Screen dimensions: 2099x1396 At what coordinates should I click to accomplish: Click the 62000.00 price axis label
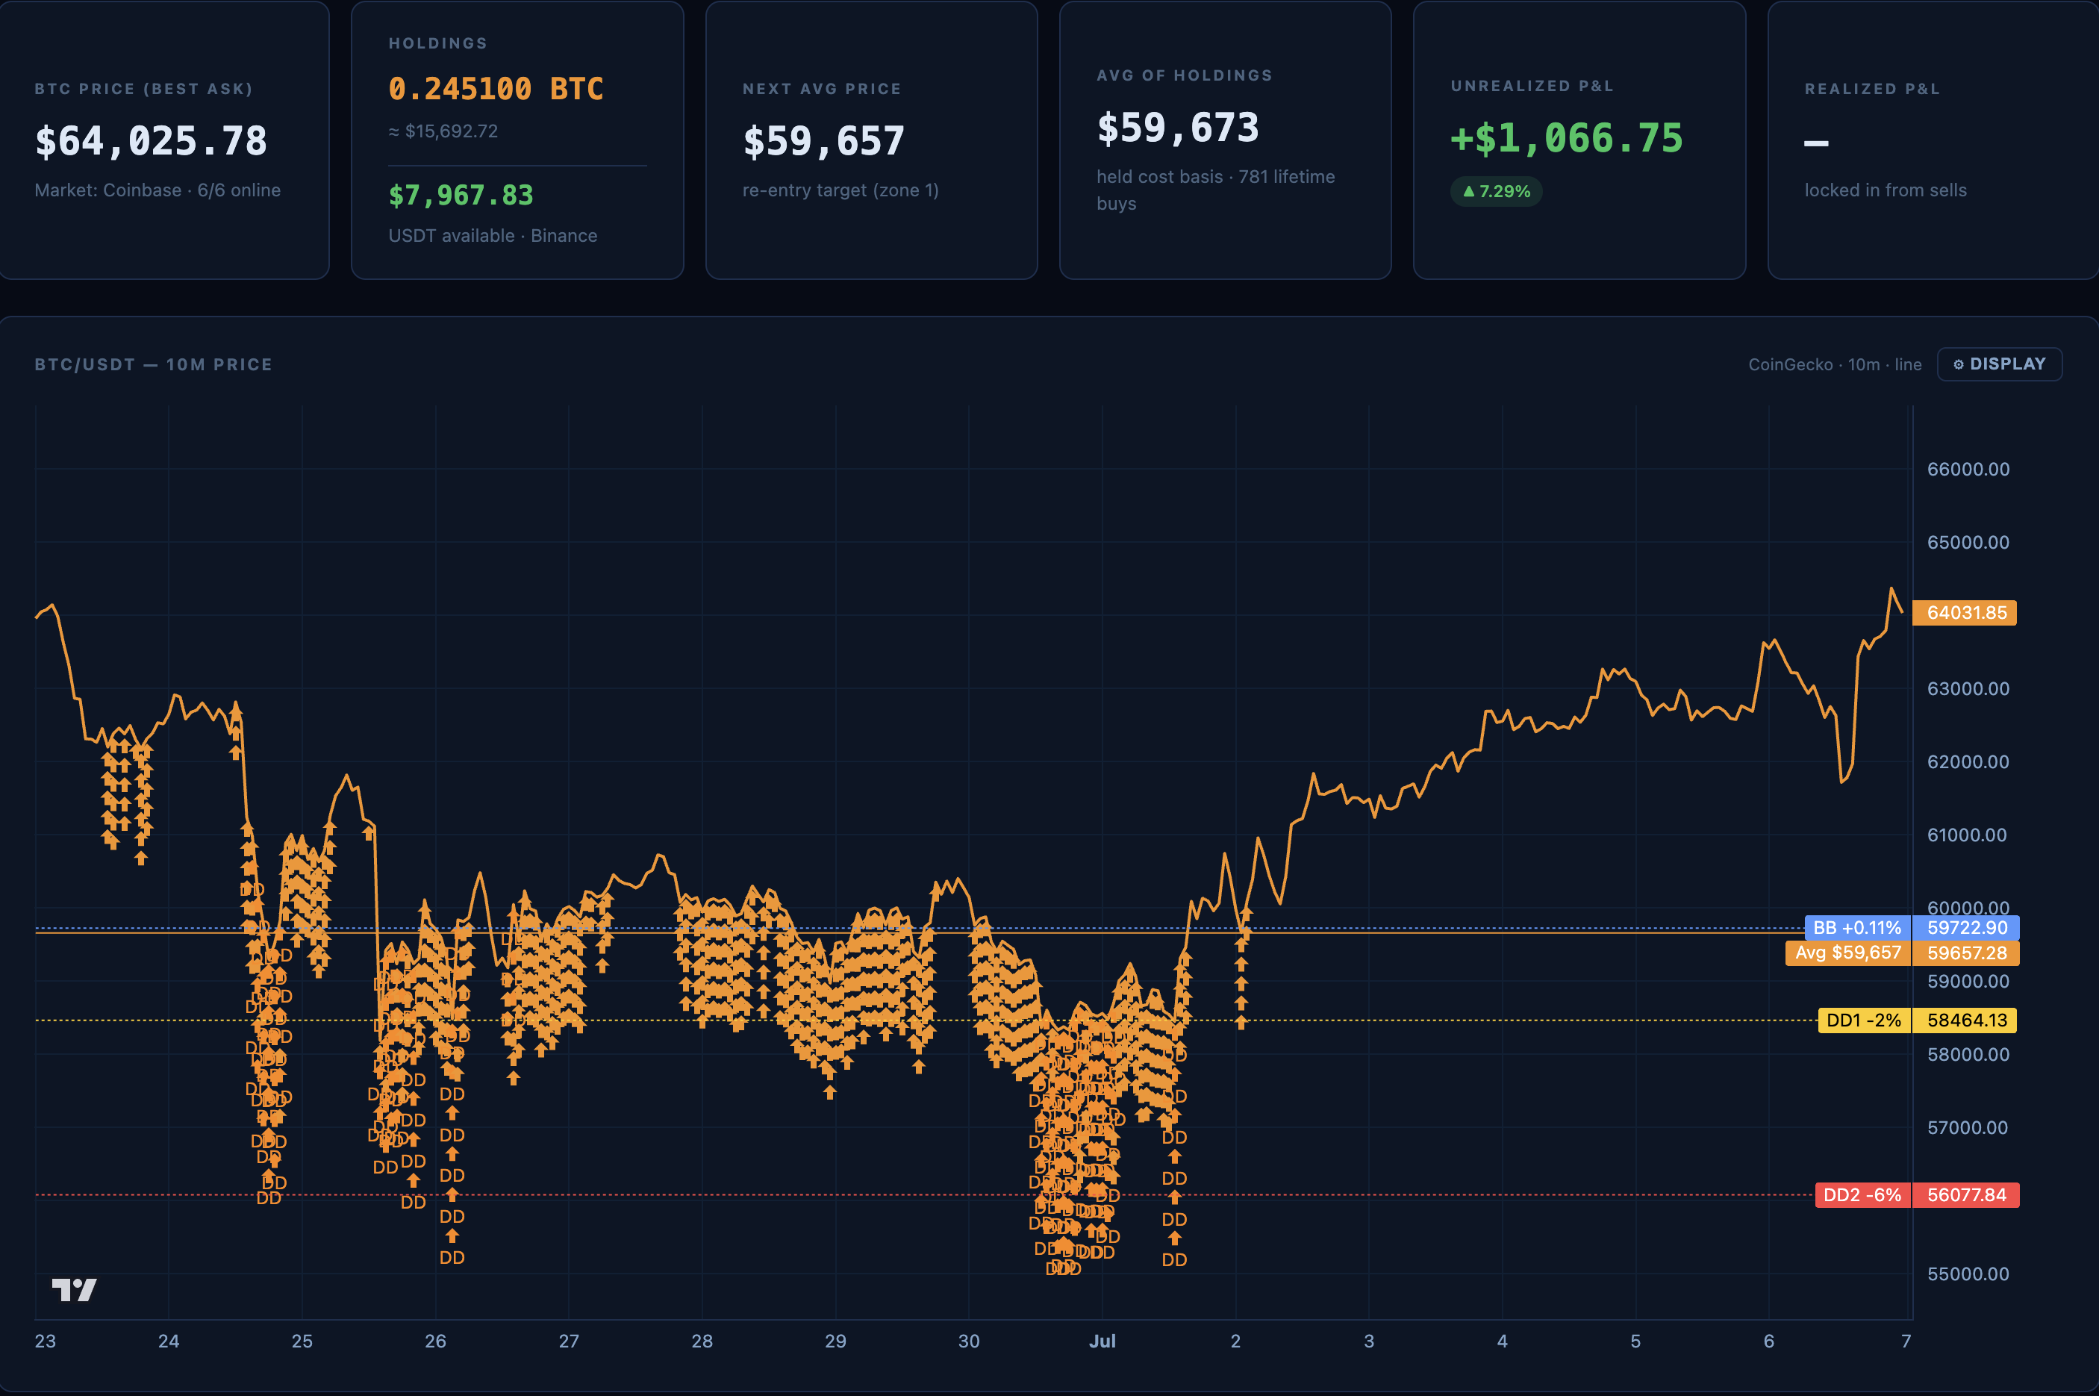tap(1968, 762)
